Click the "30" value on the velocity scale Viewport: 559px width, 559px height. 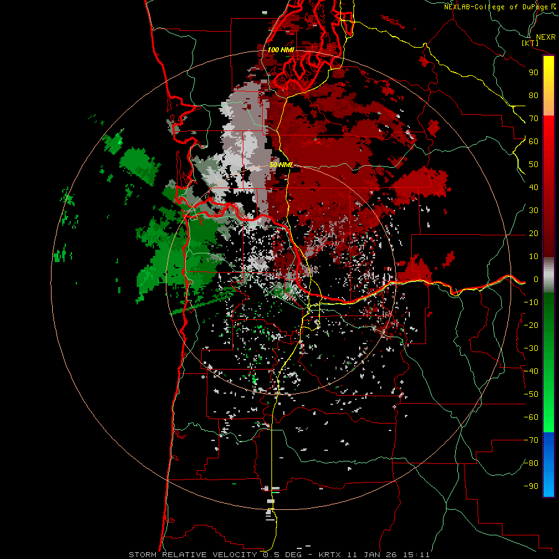[x=534, y=211]
